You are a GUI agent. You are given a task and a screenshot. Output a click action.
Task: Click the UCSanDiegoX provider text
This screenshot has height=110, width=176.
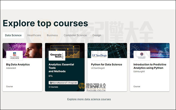tap(98, 68)
